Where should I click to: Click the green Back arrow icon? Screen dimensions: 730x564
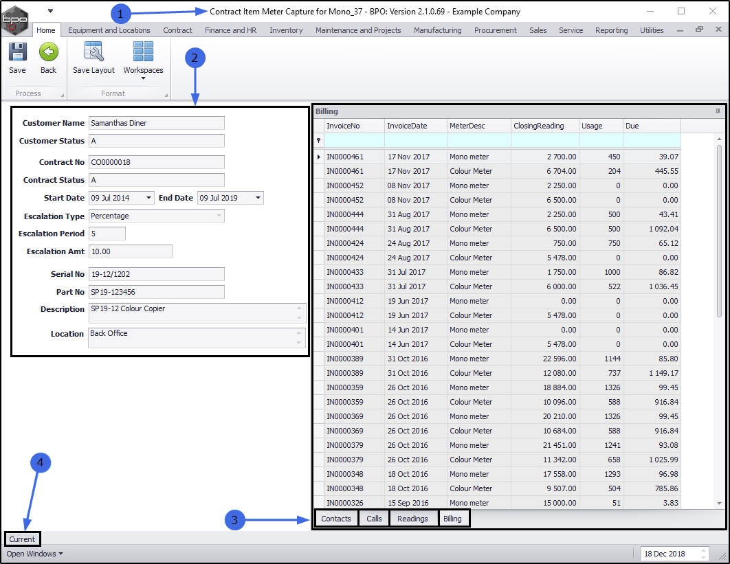pos(48,52)
